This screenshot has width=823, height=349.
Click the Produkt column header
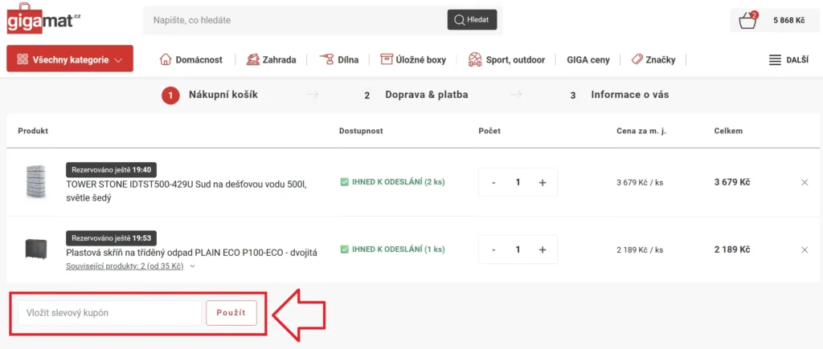pos(33,131)
